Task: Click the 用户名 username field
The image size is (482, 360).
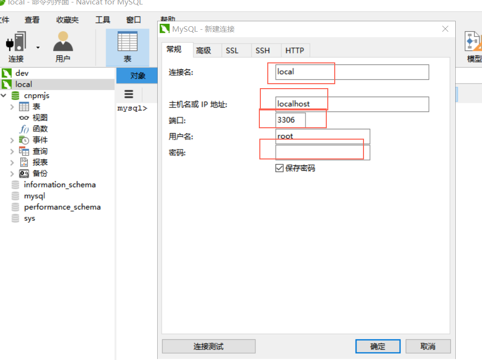Action: pos(323,136)
